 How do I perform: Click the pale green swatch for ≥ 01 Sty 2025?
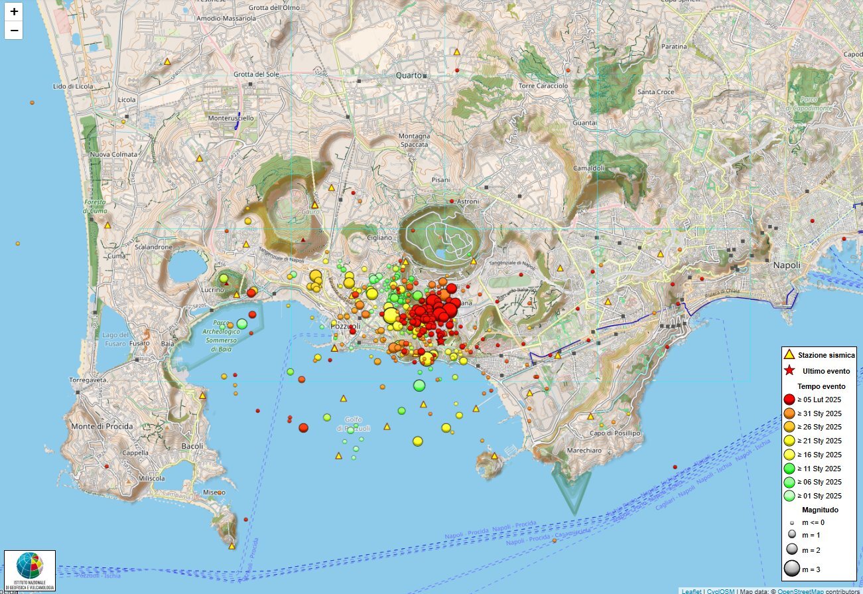point(789,496)
